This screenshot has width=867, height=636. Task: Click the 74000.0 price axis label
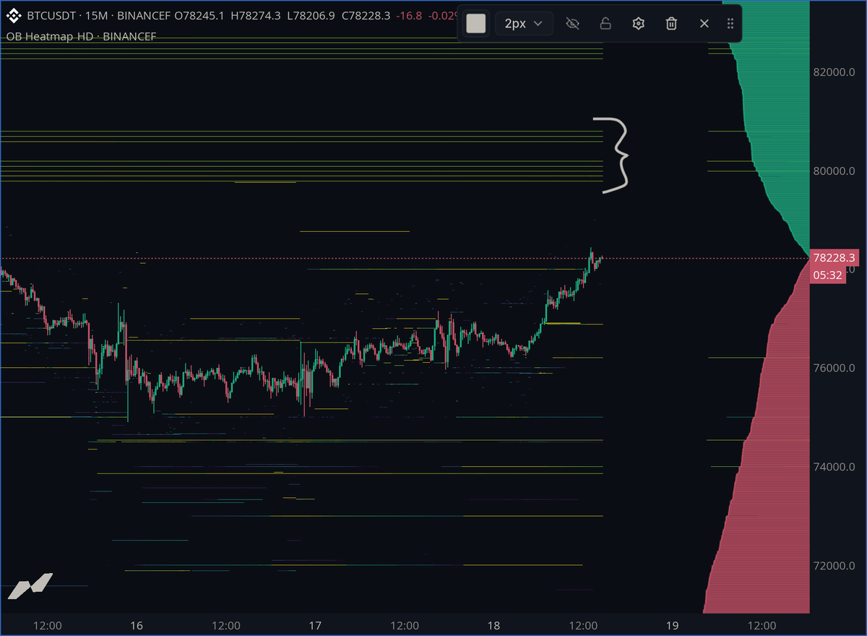tap(834, 467)
